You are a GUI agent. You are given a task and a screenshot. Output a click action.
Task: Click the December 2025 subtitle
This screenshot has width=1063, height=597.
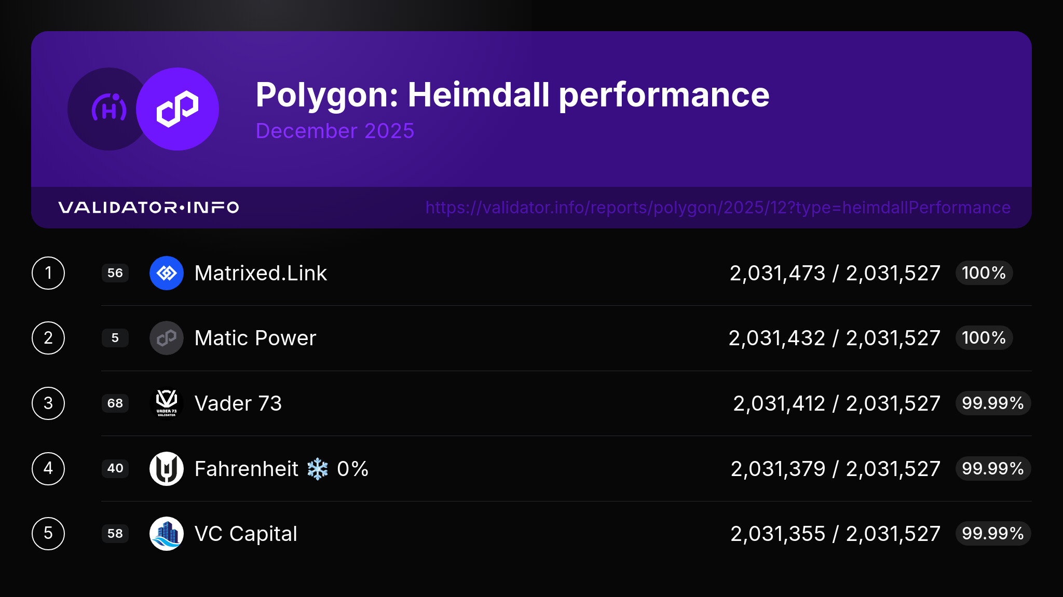click(x=335, y=131)
